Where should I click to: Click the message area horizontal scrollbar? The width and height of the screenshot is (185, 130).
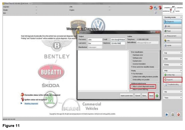click(x=103, y=91)
